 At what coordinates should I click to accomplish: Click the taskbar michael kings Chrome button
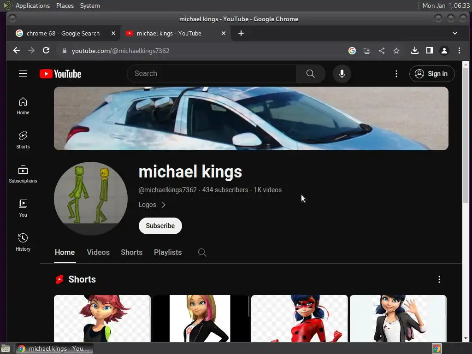coord(54,348)
